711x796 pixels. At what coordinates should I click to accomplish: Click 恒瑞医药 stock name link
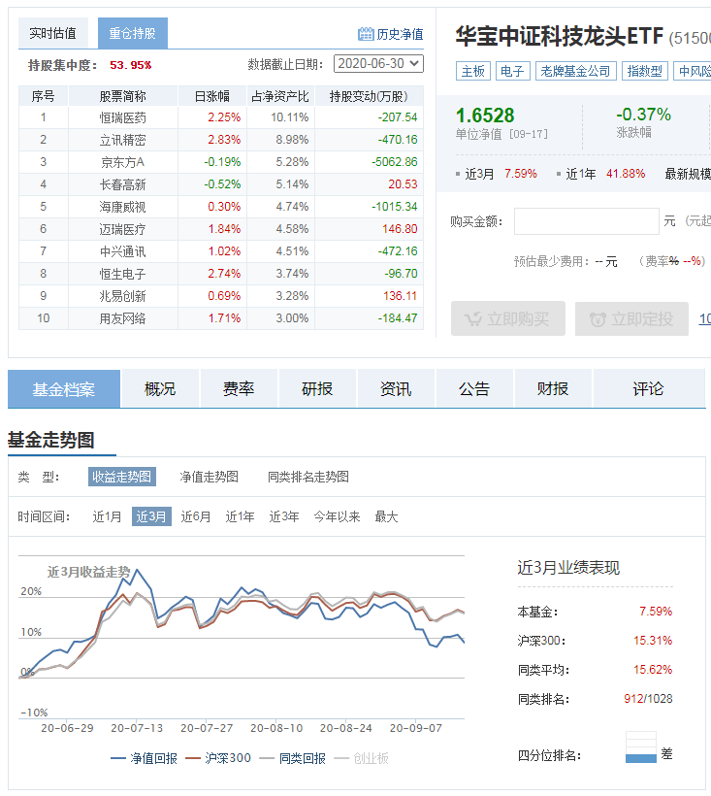[122, 117]
